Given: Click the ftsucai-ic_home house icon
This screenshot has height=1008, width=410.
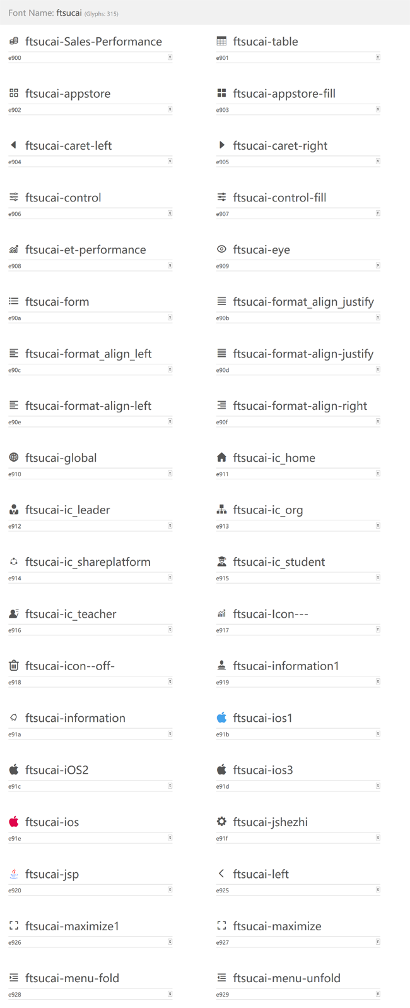Looking at the screenshot, I should coord(221,457).
